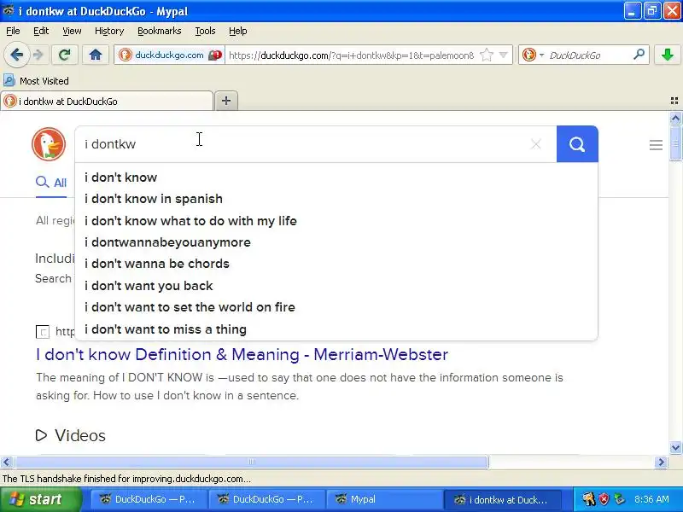Viewport: 683px width, 512px height.
Task: Go back using the back arrow button
Action: point(17,55)
